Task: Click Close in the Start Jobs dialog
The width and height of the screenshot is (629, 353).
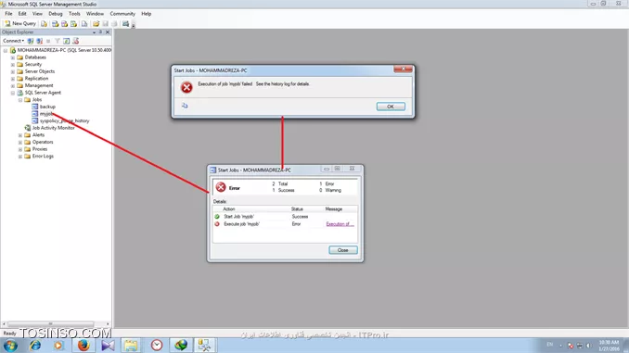Action: click(x=343, y=250)
